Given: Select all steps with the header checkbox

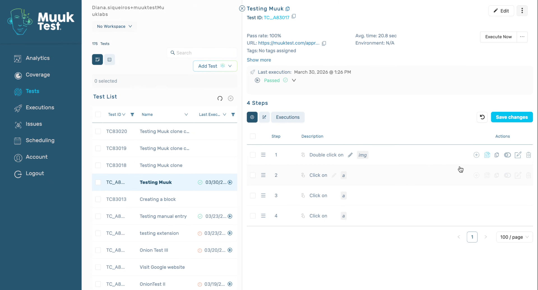Looking at the screenshot, I should (253, 136).
